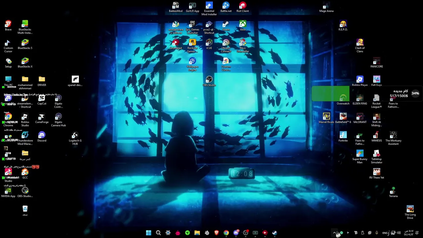Image resolution: width=423 pixels, height=238 pixels.
Task: Open BakkesMod desktop icon
Action: pyautogui.click(x=175, y=7)
